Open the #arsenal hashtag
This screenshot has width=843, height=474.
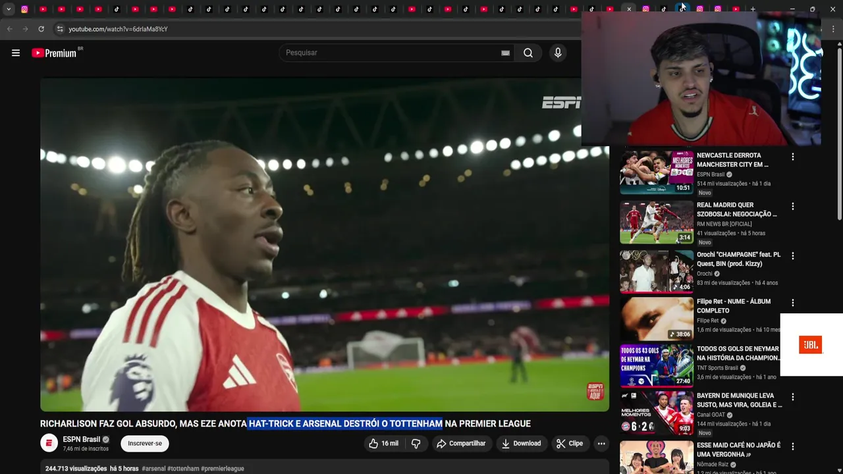(x=153, y=469)
